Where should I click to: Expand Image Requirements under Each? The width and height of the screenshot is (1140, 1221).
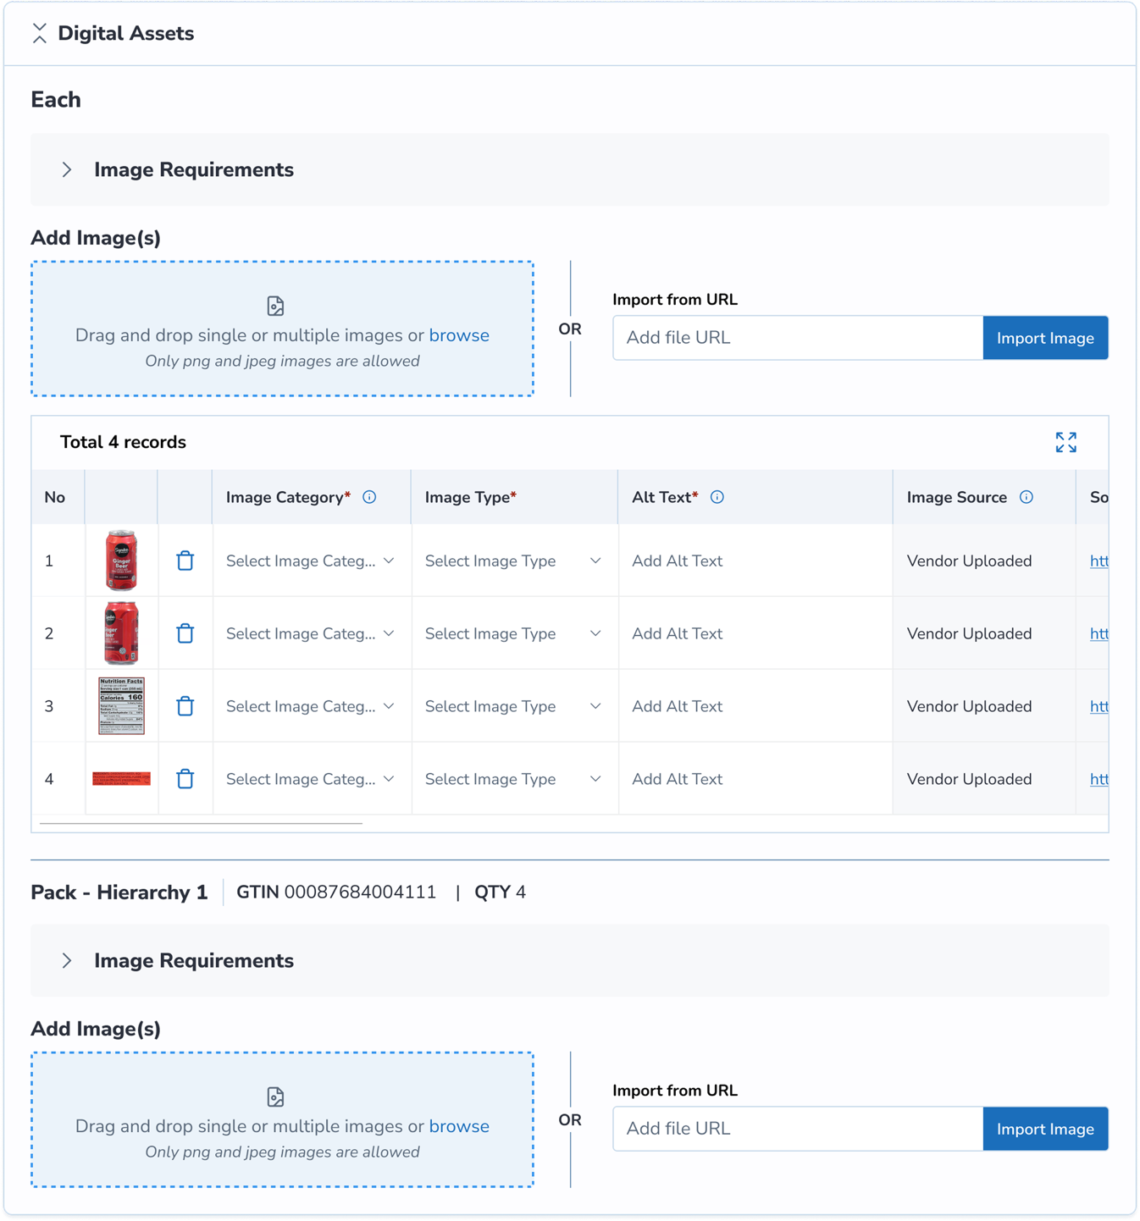[x=67, y=170]
